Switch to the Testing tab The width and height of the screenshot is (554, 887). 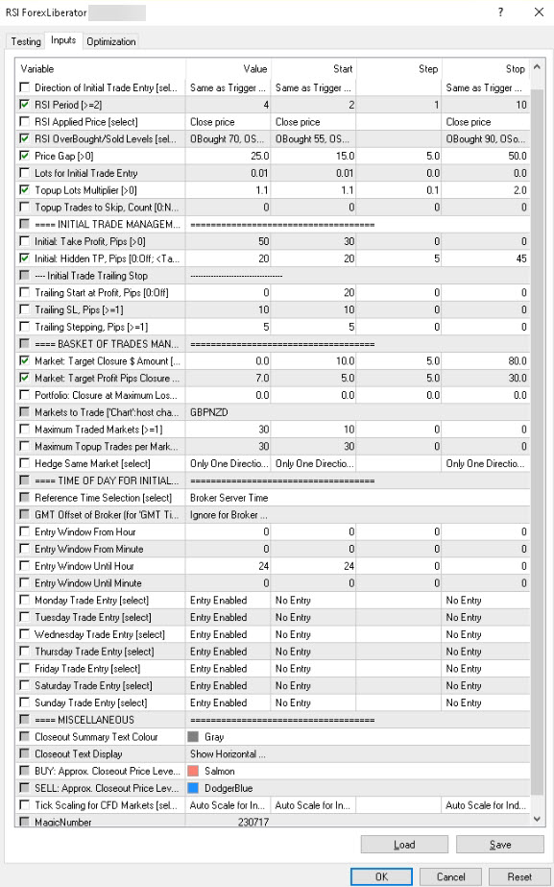click(x=26, y=41)
